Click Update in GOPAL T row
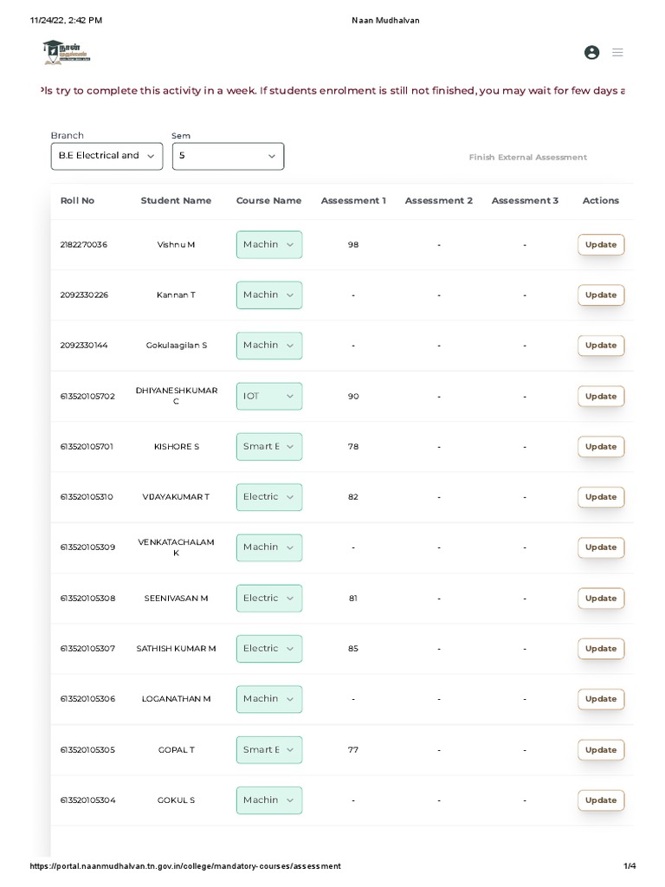Viewport: 665px width, 887px height. tap(600, 750)
